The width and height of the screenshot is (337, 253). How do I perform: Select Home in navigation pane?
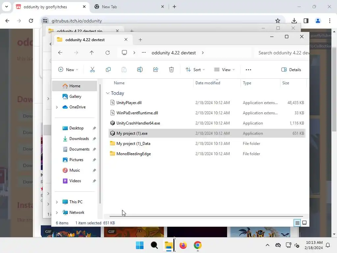tap(75, 86)
